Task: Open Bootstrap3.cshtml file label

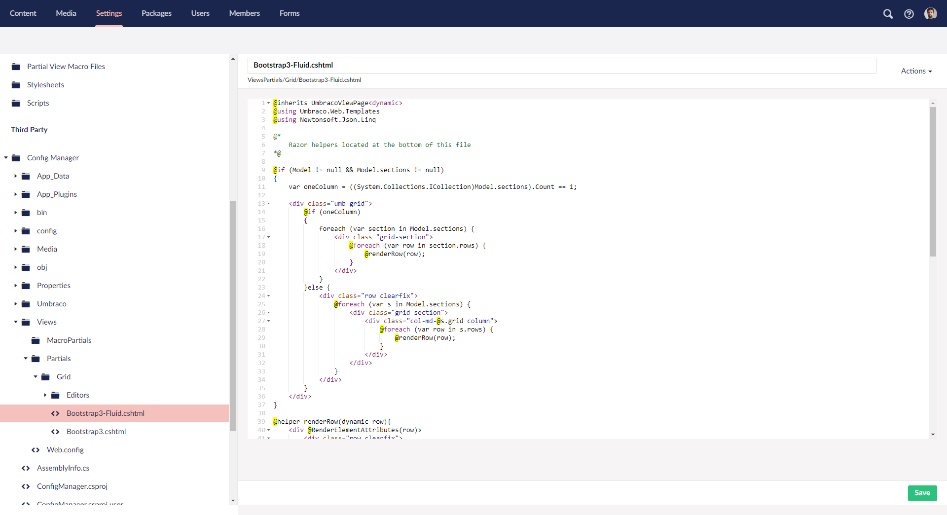Action: [x=96, y=432]
